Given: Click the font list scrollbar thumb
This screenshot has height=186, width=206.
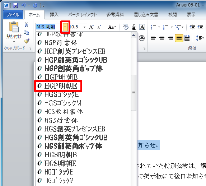Looking at the screenshot, I should coord(134,93).
